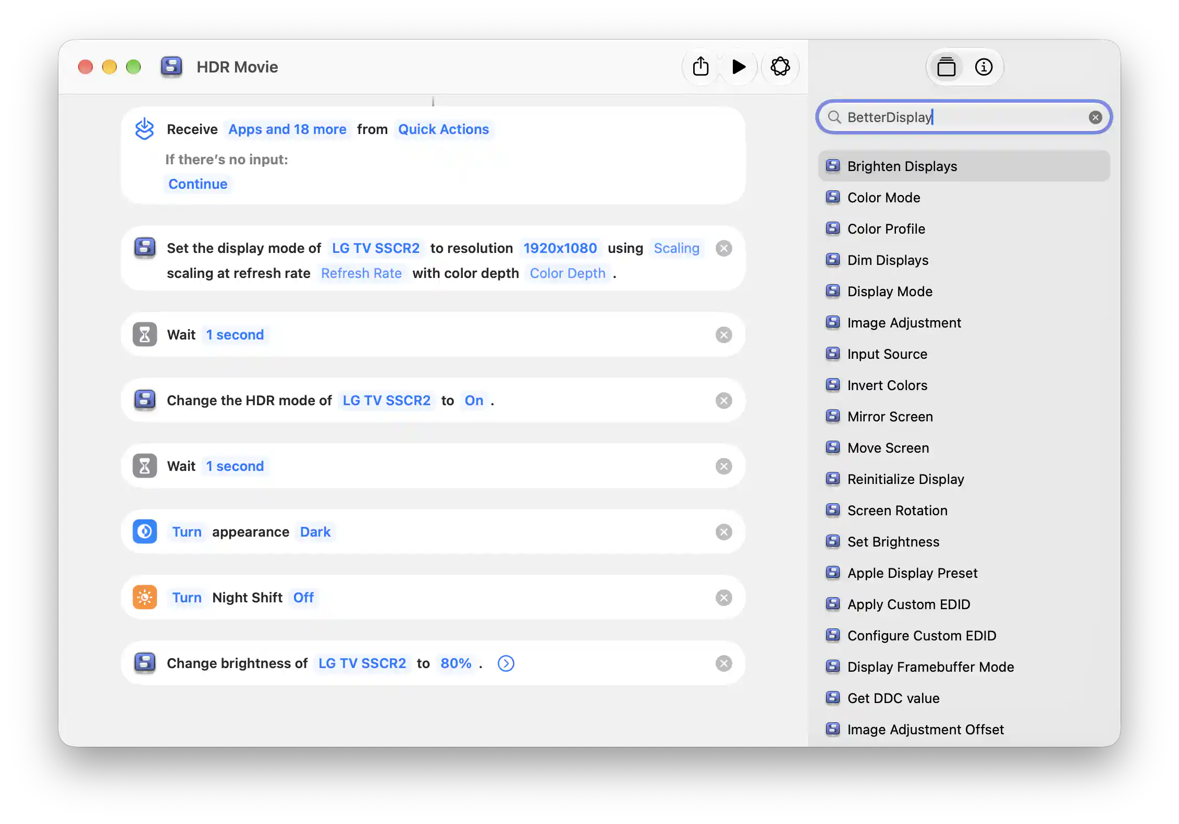The height and width of the screenshot is (824, 1179).
Task: Expand the Change brightness action options
Action: (506, 663)
